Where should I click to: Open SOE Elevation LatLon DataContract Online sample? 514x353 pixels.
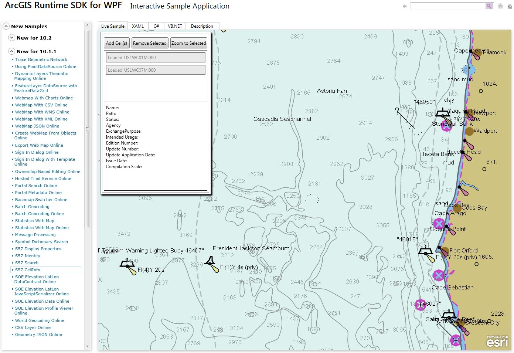(x=37, y=279)
